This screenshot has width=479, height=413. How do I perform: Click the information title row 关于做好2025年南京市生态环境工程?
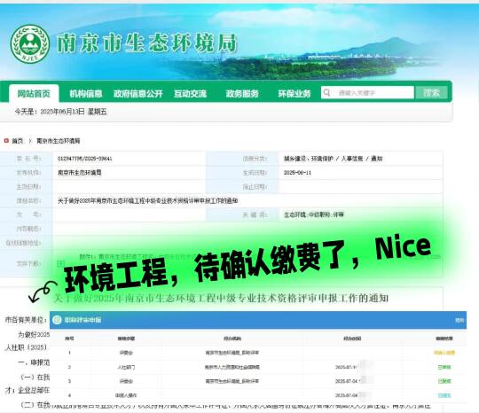tap(147, 200)
